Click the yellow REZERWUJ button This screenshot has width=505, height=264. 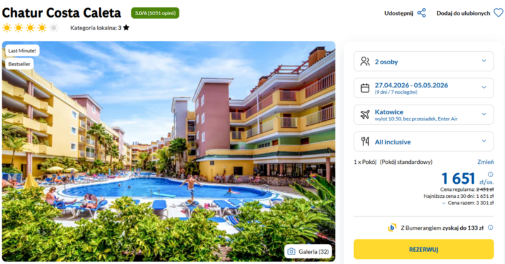424,250
